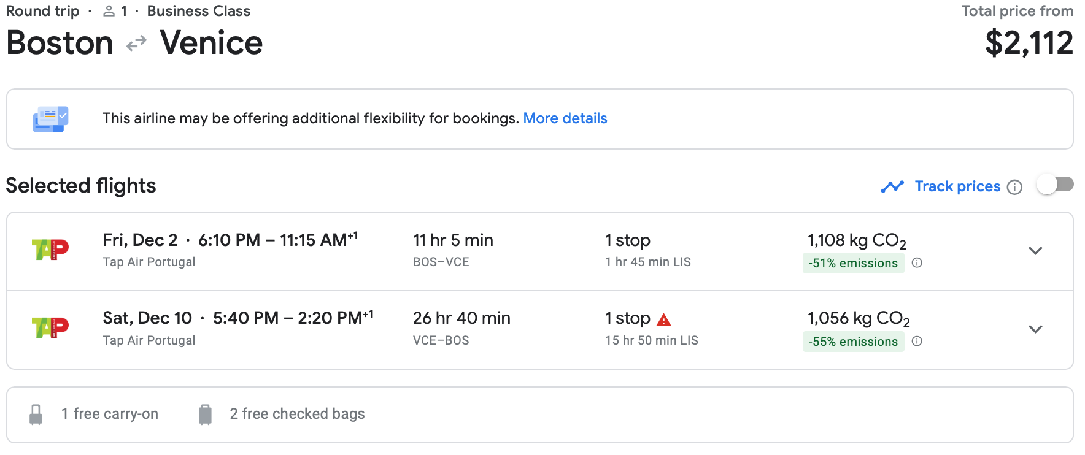
Task: Enable the Track prices toggle switch
Action: 1055,185
